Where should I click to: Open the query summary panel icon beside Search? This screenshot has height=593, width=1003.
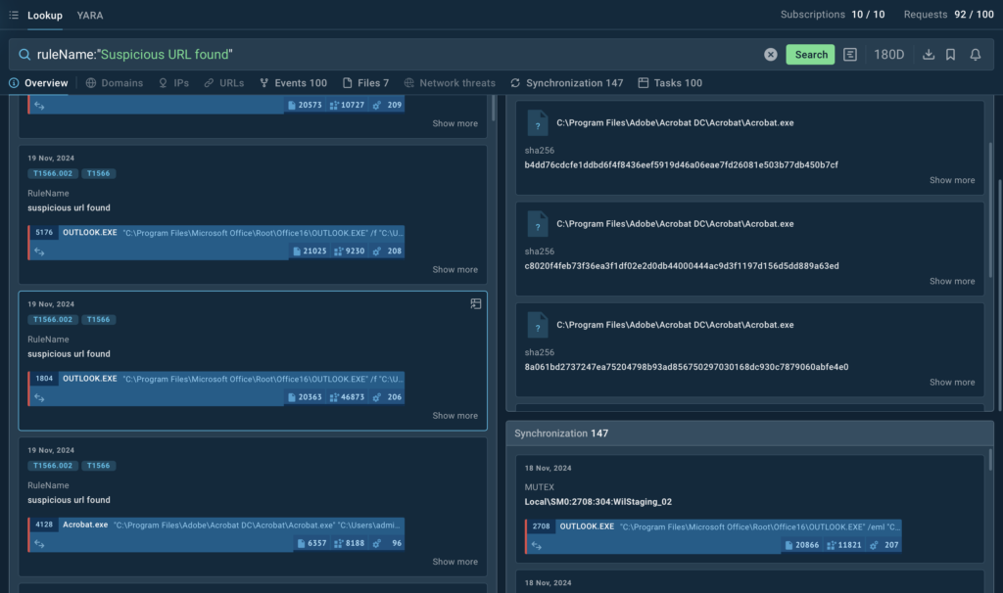click(x=850, y=55)
